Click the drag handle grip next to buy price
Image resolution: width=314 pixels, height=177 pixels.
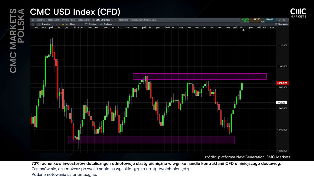[x=277, y=20]
